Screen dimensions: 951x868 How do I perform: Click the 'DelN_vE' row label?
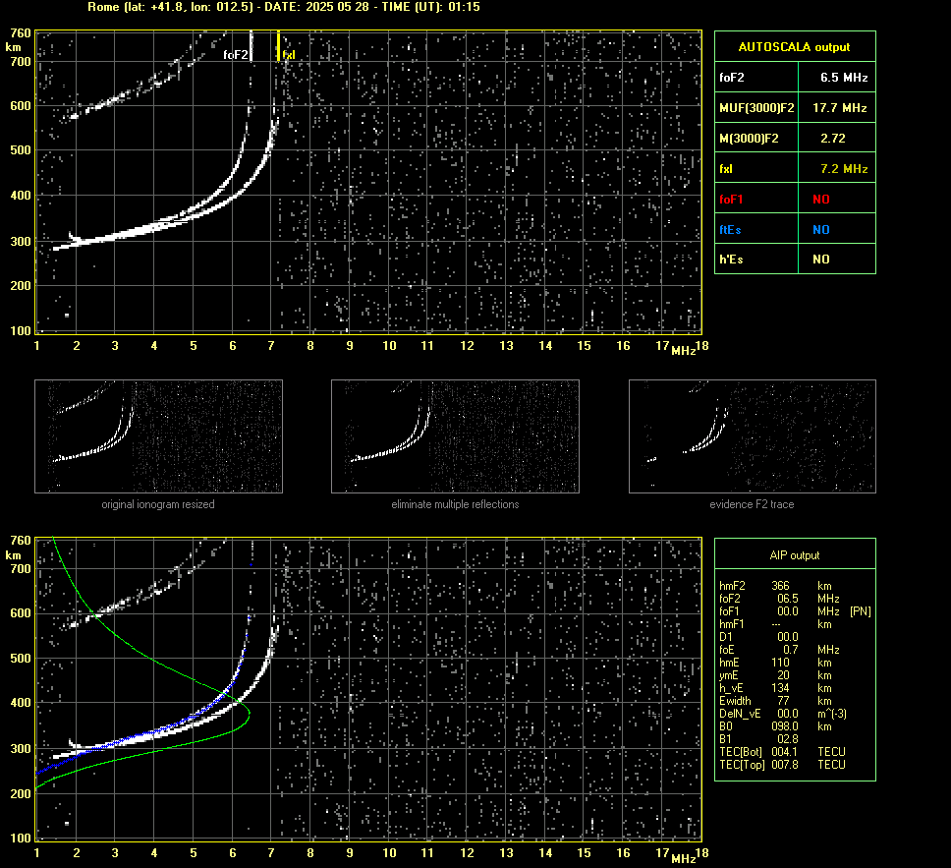click(x=740, y=714)
